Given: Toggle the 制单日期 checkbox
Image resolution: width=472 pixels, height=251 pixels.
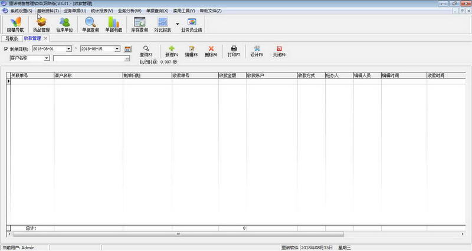Looking at the screenshot, I should [x=6, y=49].
